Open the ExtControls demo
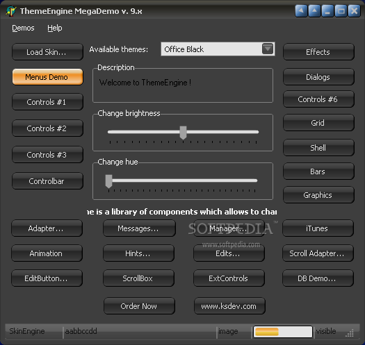This screenshot has height=345, width=365. tap(229, 278)
